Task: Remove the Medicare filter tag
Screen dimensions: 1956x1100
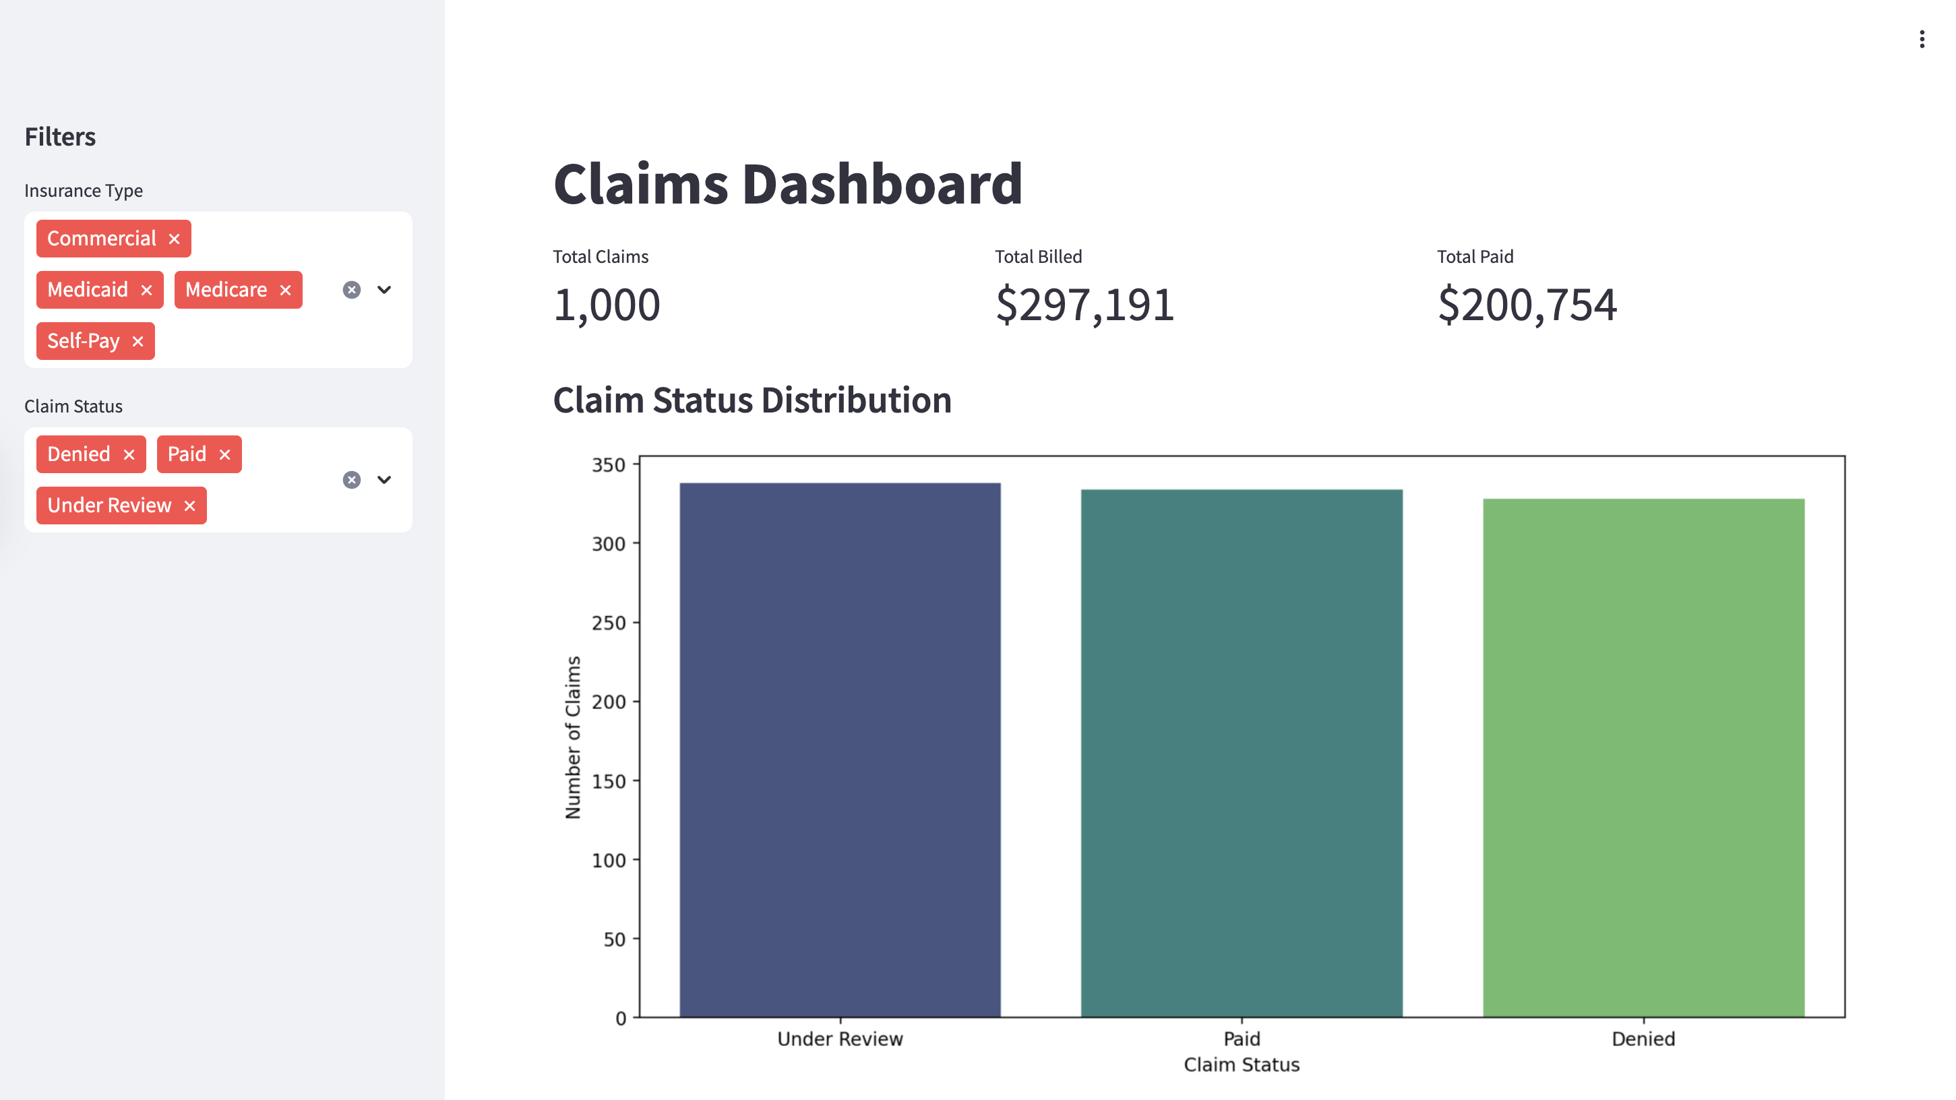Action: click(286, 289)
